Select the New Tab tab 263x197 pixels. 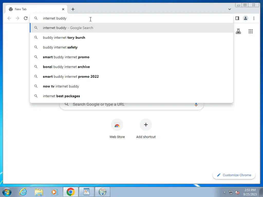pyautogui.click(x=36, y=9)
